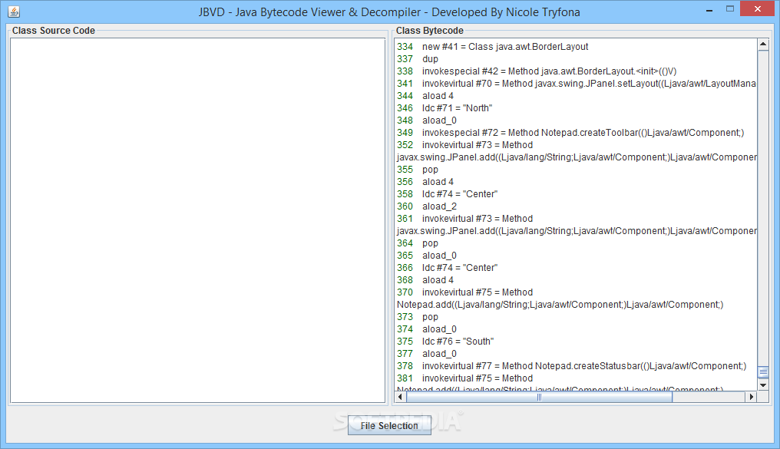Close the JBVD window
This screenshot has width=780, height=449.
pos(757,9)
